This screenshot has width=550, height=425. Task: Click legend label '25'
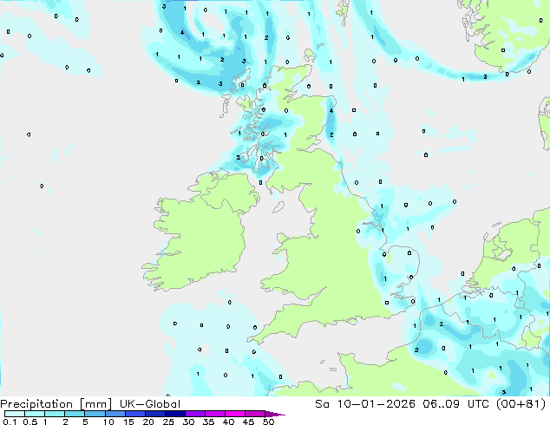(x=168, y=422)
